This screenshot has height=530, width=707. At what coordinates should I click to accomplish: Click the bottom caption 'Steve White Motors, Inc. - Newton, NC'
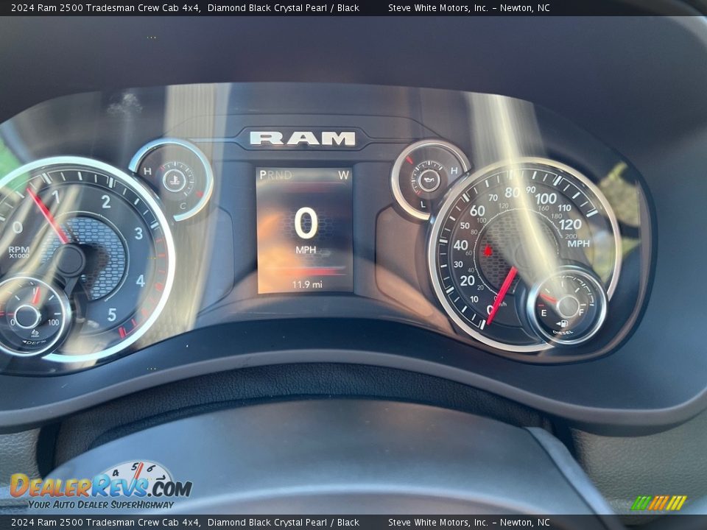point(469,523)
